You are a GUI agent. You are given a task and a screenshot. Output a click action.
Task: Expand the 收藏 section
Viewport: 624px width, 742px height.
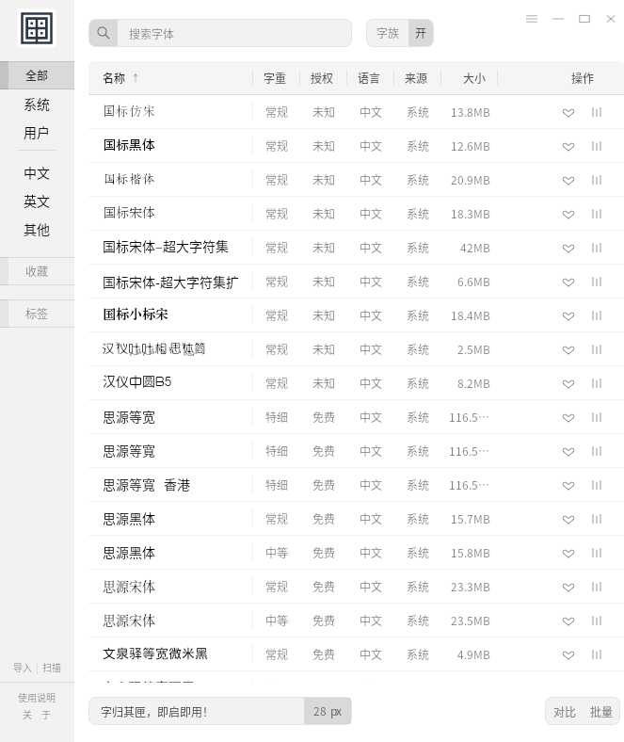click(x=37, y=271)
